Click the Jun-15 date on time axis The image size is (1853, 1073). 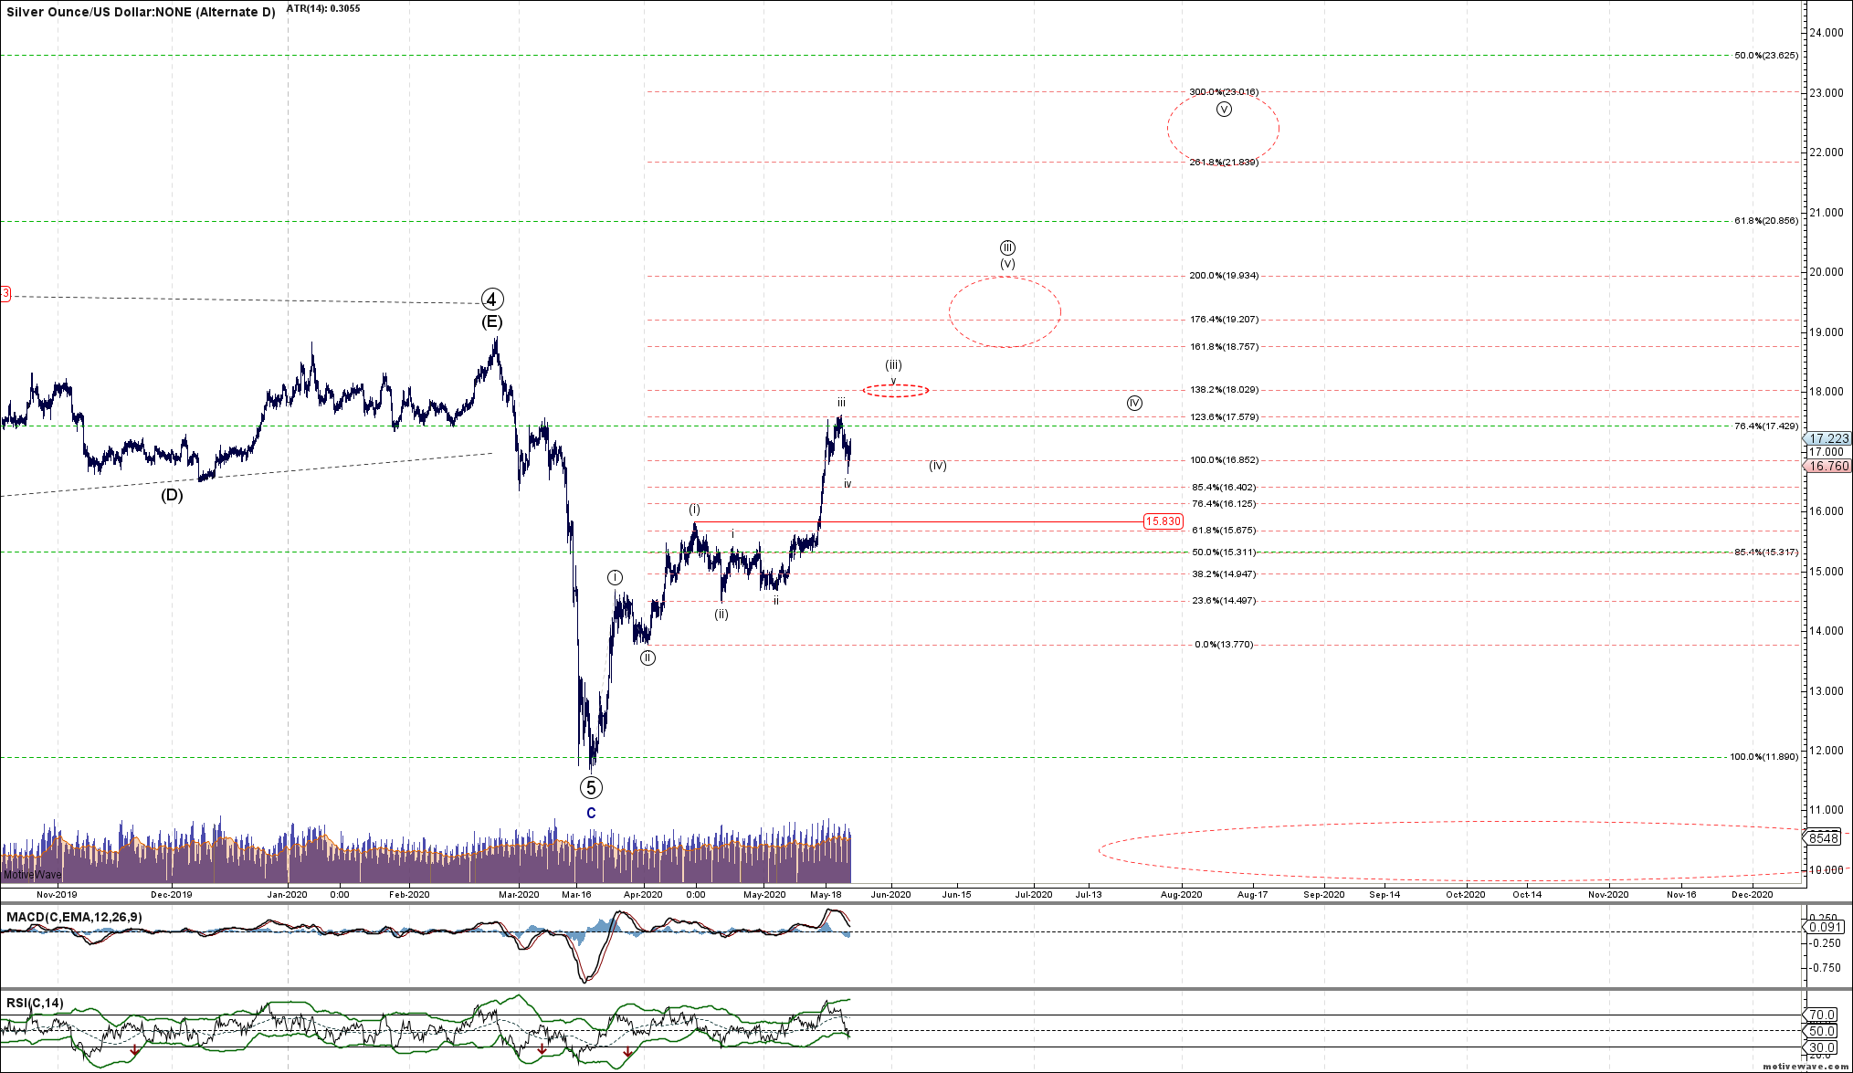(x=956, y=895)
